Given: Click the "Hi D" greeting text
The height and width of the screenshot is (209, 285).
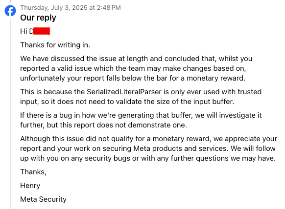Looking at the screenshot, I should (27, 31).
